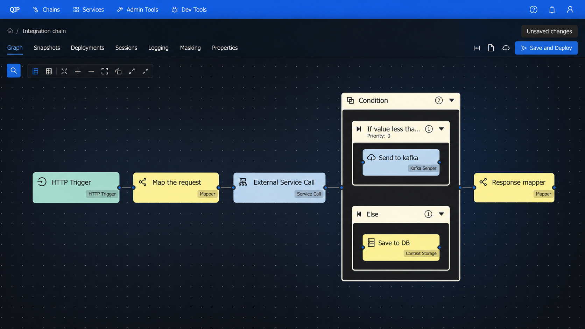Switch to the Properties tab

point(225,48)
